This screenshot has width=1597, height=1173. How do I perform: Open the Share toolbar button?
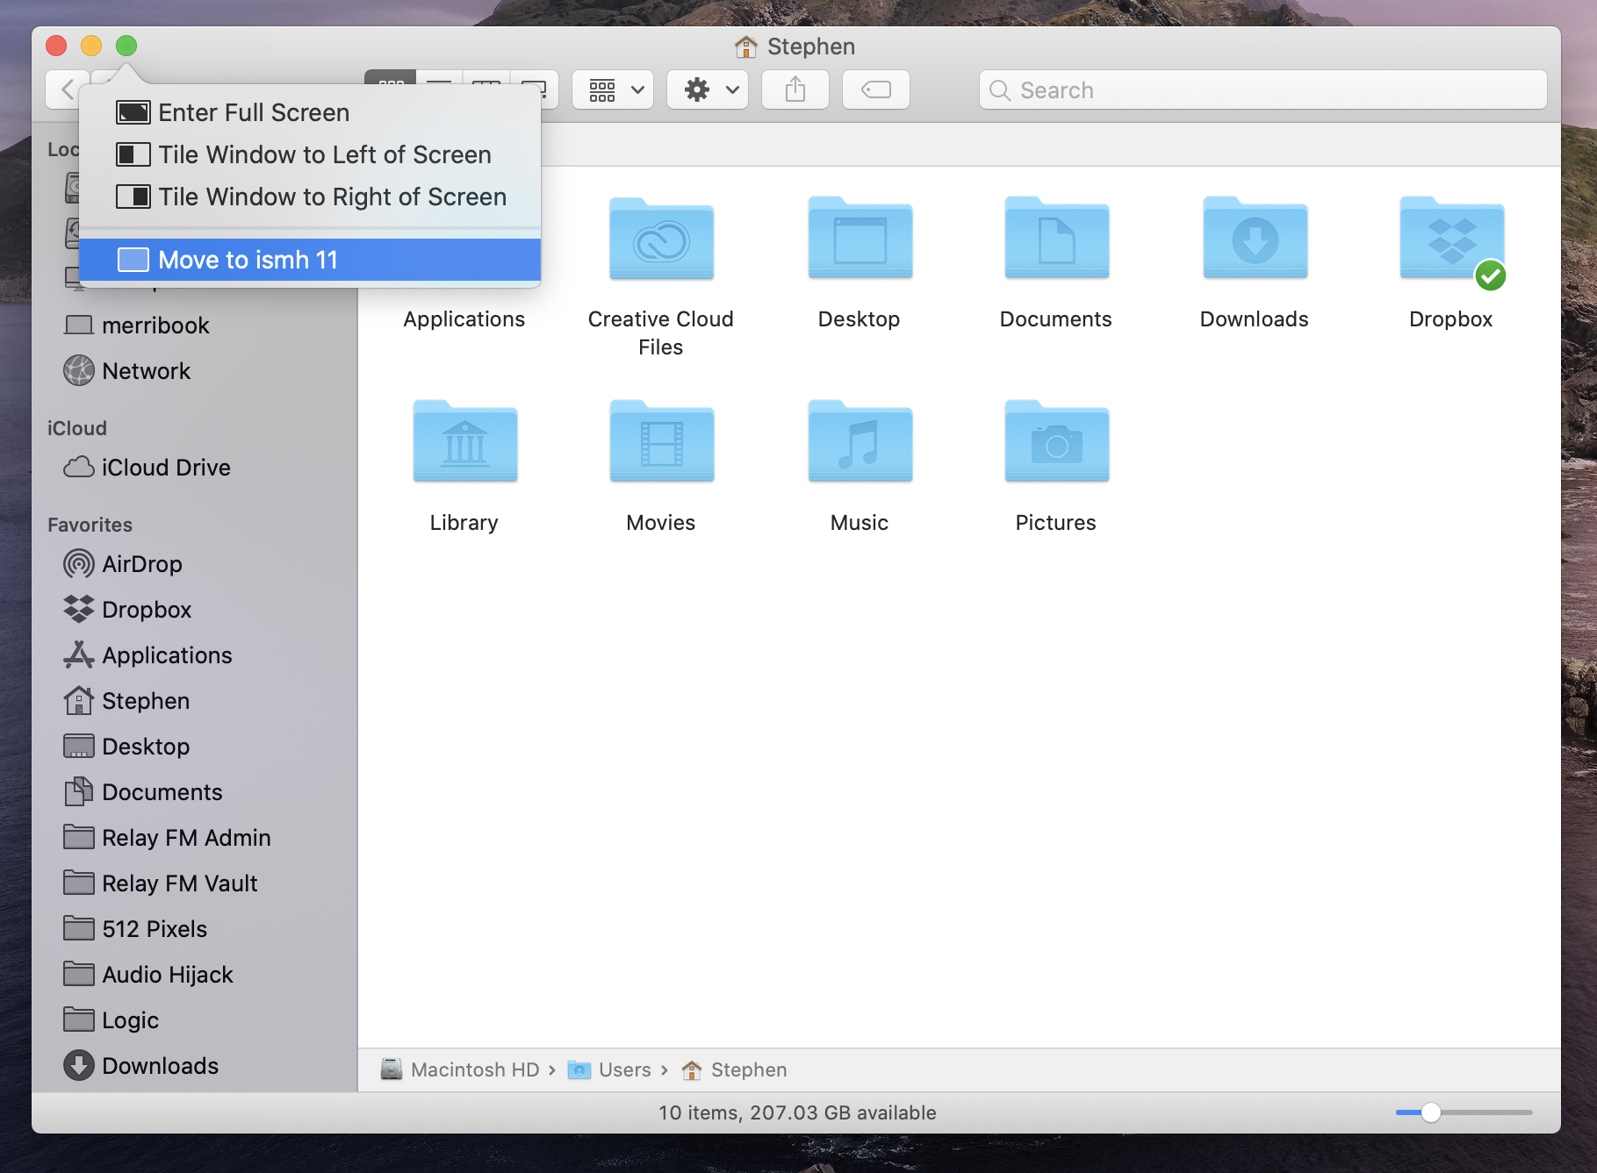tap(795, 89)
